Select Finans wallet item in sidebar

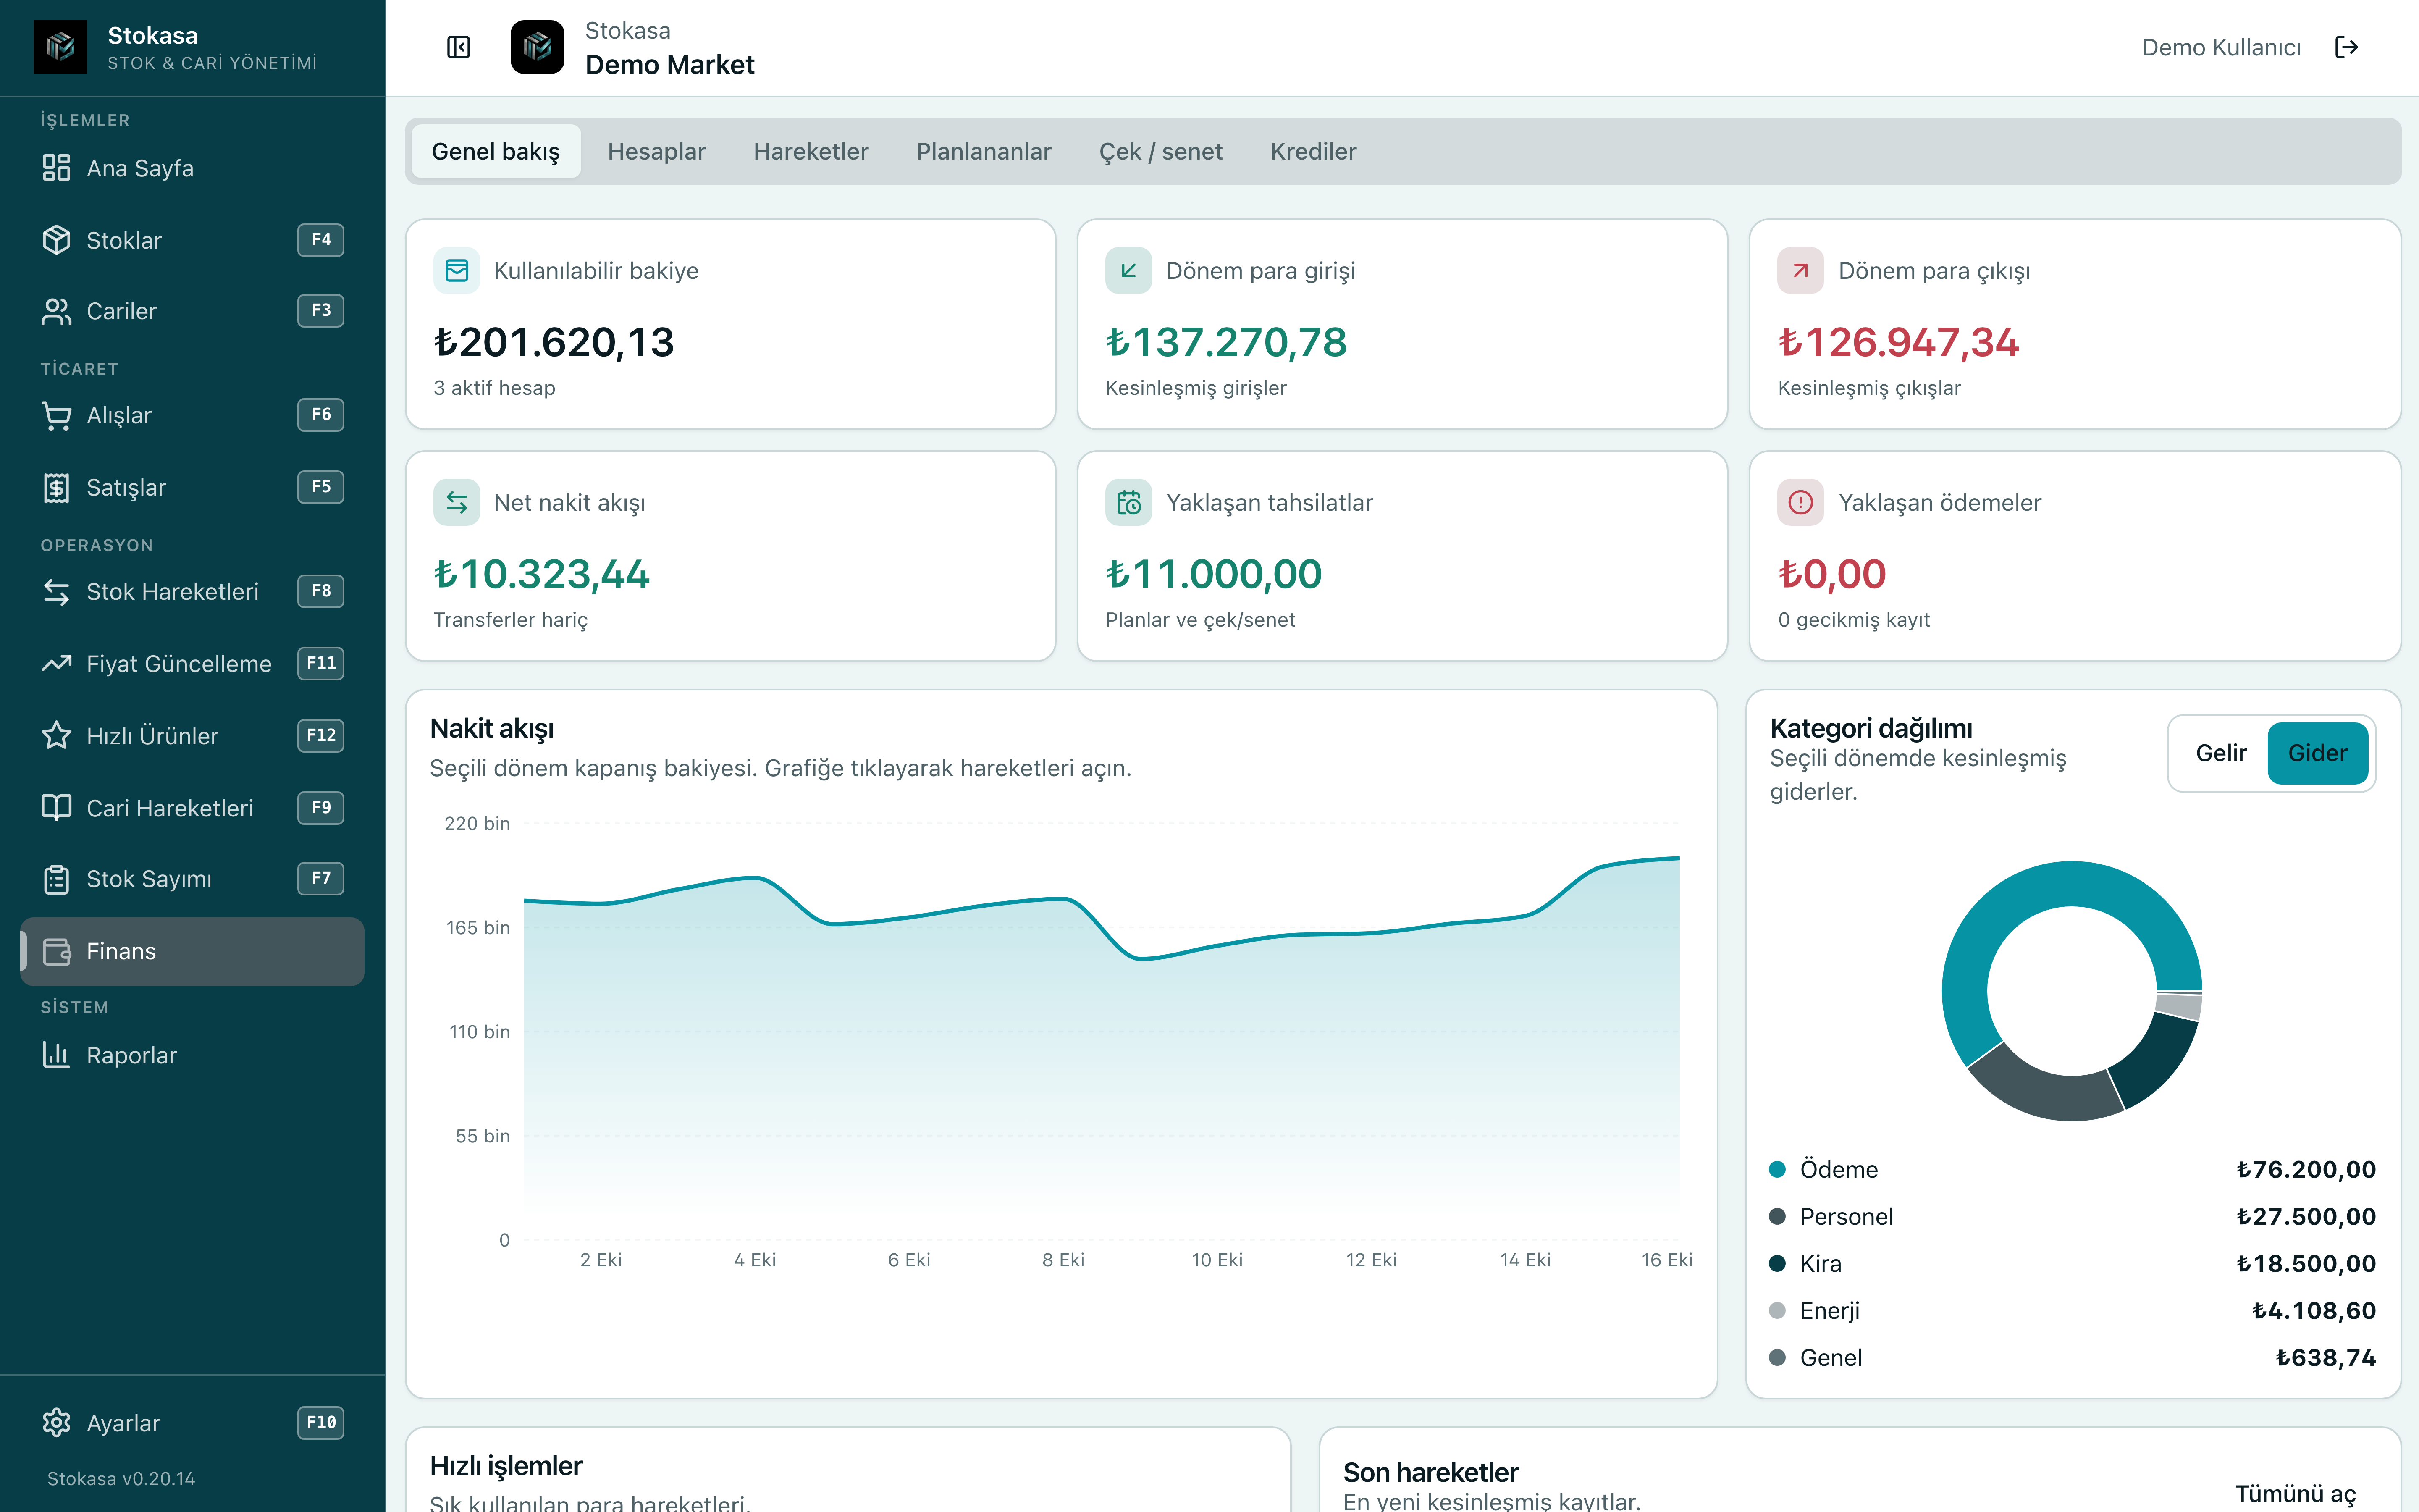192,951
